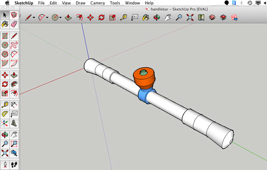
Task: Select the Line pencil tool in left palette
Action: pyautogui.click(x=14, y=36)
